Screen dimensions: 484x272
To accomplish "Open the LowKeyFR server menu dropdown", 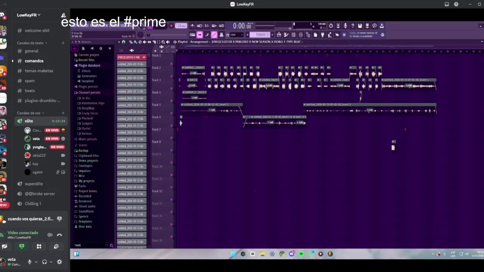I will [29, 15].
